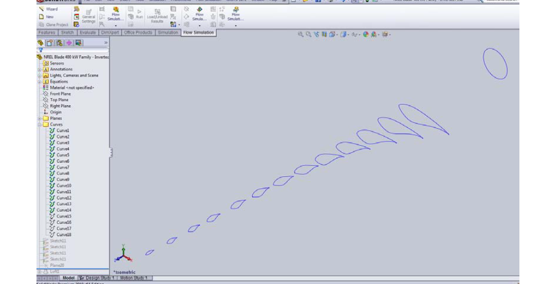Image resolution: width=550 pixels, height=284 pixels.
Task: Click the Curve12 curve icon
Action: point(52,198)
